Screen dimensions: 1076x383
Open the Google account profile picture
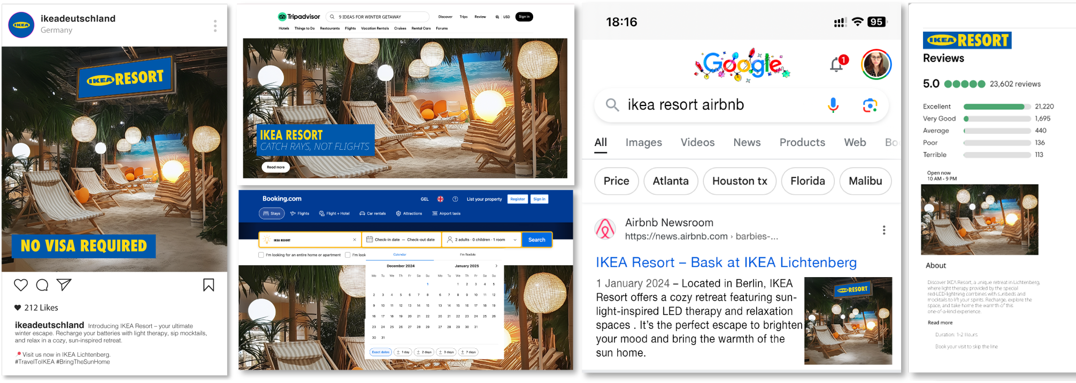point(877,64)
